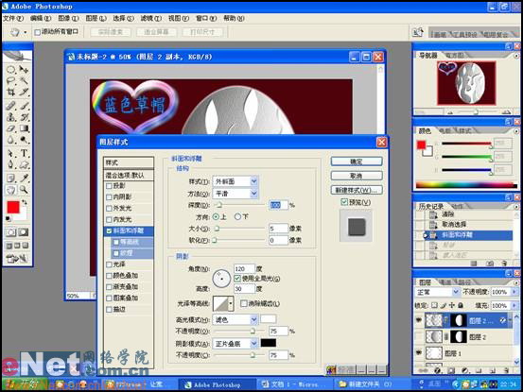Screen dimensions: 523x392
Task: Enable the 投影 (Drop Shadow) checkbox
Action: coord(109,186)
